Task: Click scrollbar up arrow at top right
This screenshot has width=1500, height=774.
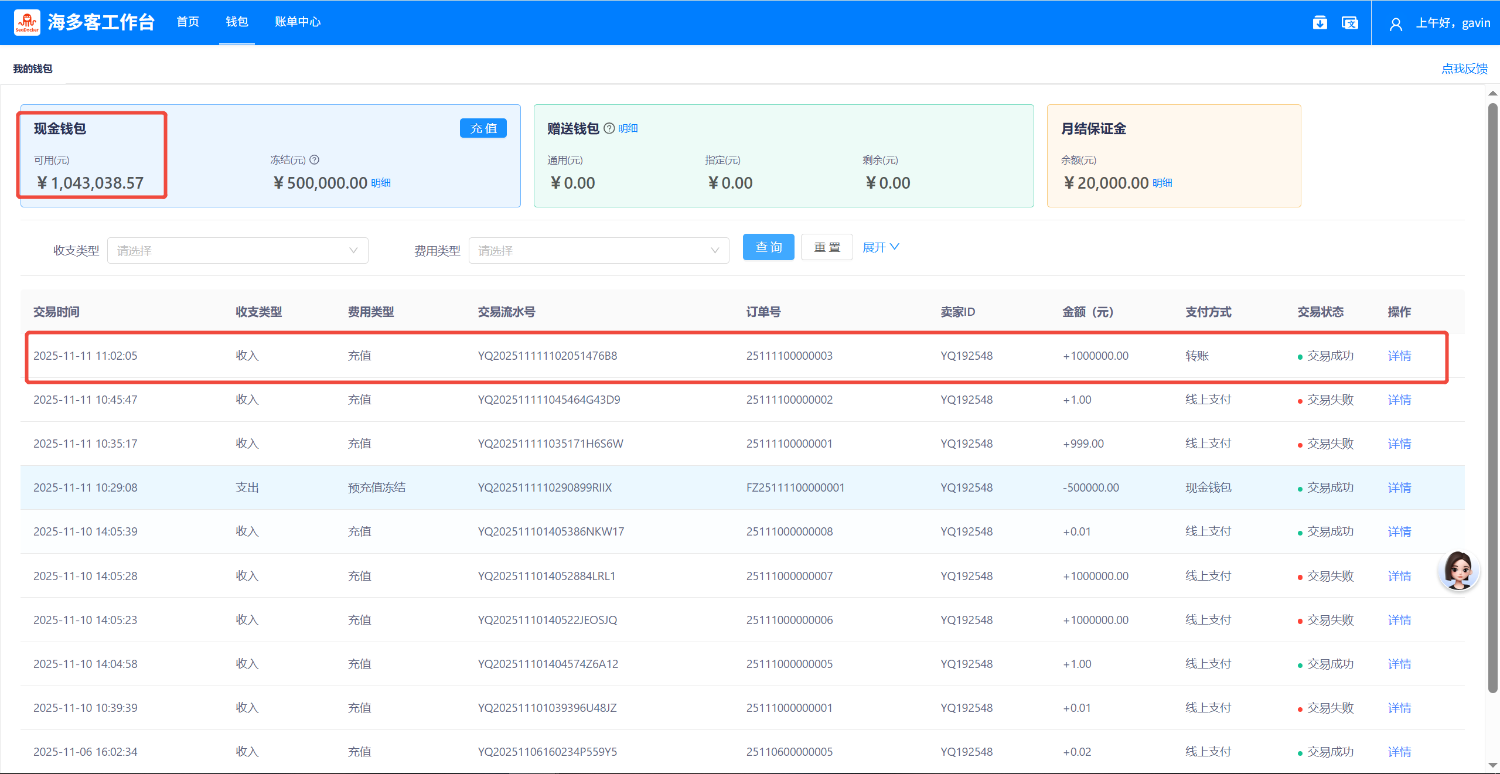Action: point(1493,93)
